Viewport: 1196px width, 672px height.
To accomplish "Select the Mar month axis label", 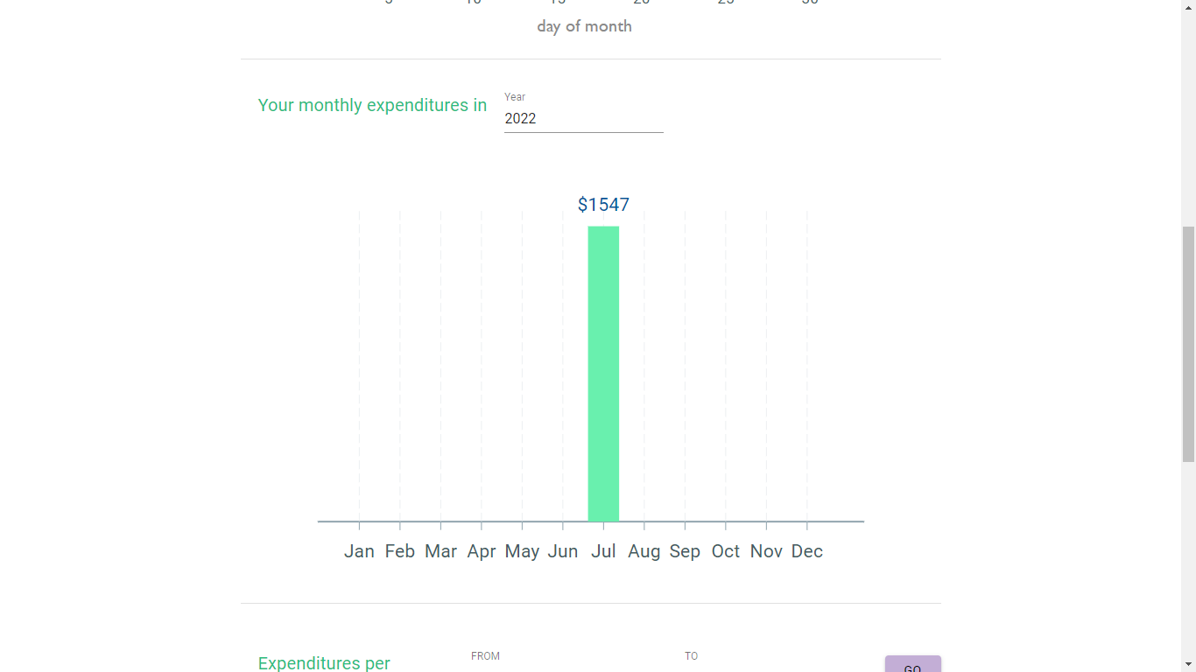I will pos(440,551).
